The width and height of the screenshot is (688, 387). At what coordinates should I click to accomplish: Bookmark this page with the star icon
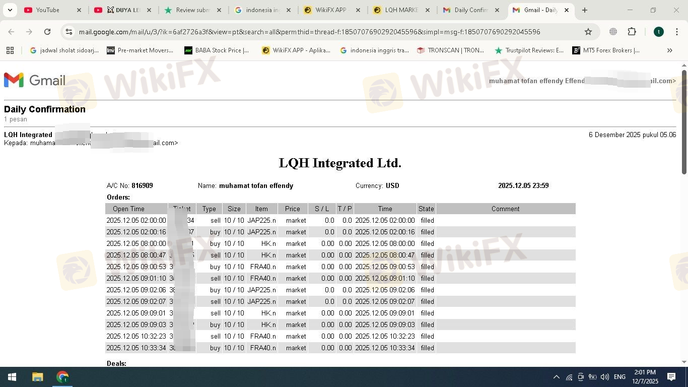(x=588, y=32)
